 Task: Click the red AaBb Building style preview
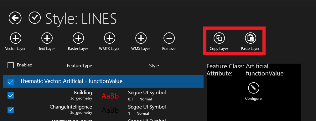pos(110,96)
